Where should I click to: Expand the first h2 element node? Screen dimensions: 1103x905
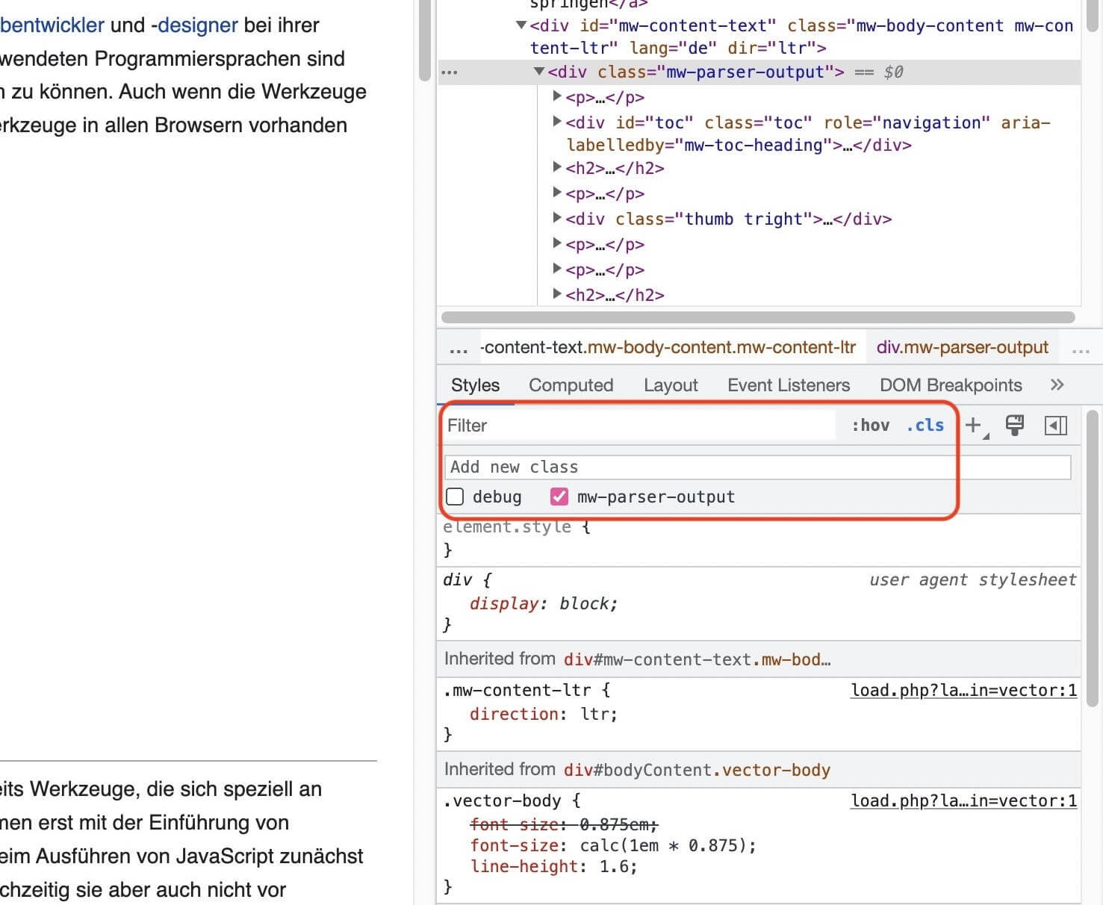coord(557,167)
